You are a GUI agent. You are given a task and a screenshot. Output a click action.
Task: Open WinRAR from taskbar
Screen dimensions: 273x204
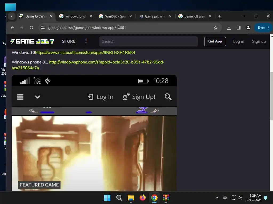[166, 198]
